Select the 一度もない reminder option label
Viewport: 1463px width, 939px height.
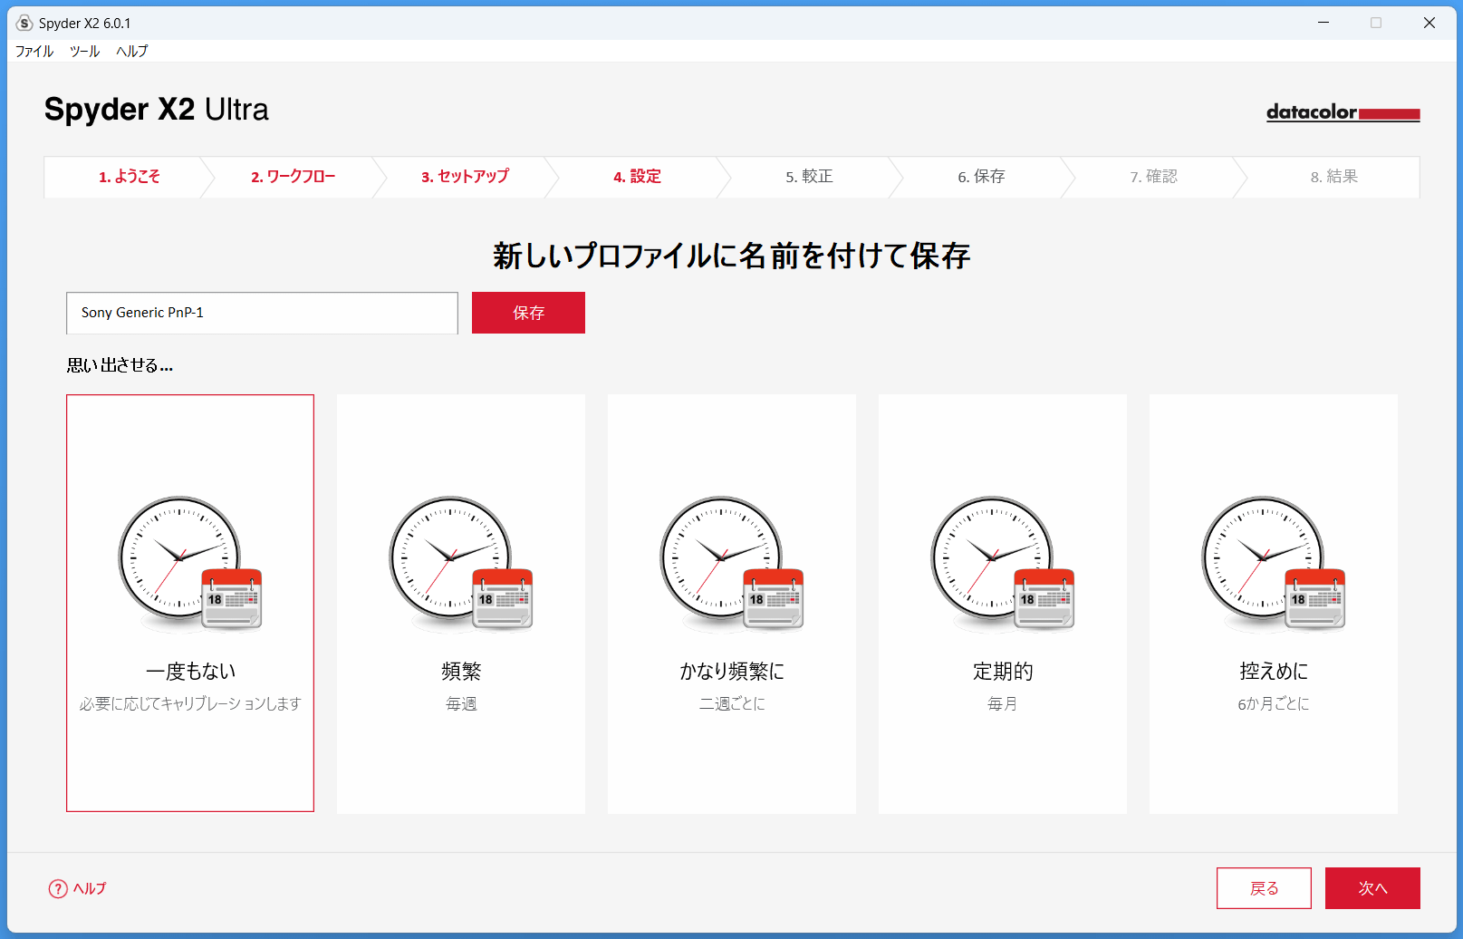190,672
